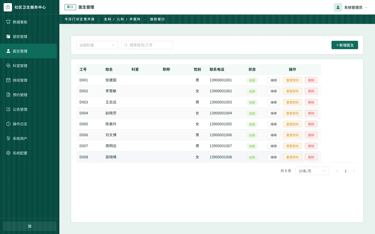The image size is (375, 234).
Task: Click the community health center logo icon
Action: (8, 7)
